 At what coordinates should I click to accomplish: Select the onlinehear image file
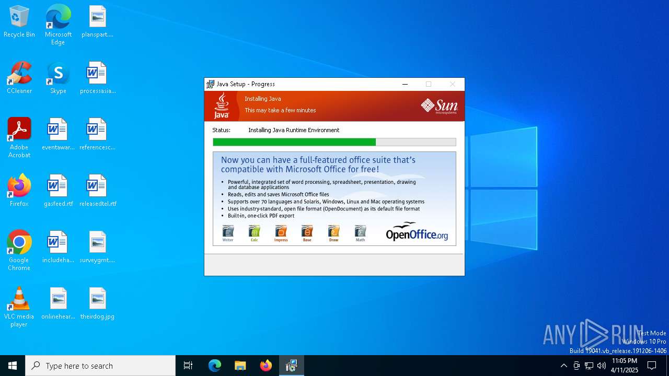pos(58,304)
